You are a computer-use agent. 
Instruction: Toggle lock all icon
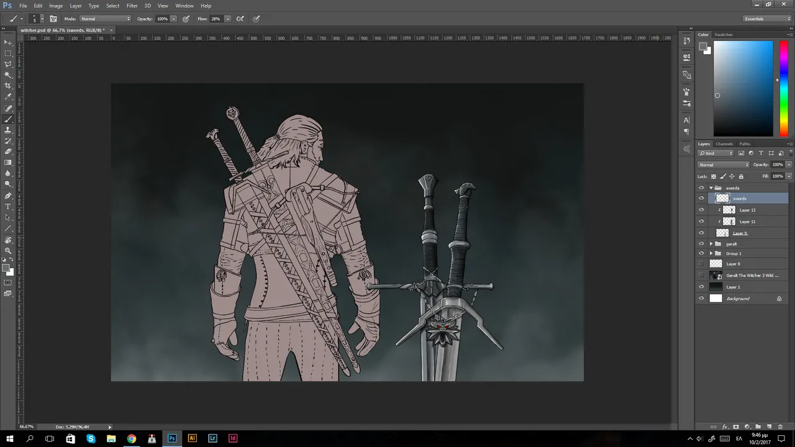[741, 176]
